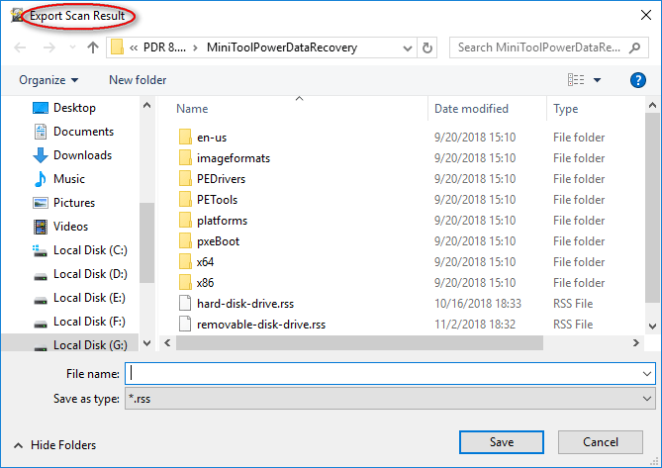Click the date 10/16/2018 18:33
The height and width of the screenshot is (468, 662).
tap(478, 304)
